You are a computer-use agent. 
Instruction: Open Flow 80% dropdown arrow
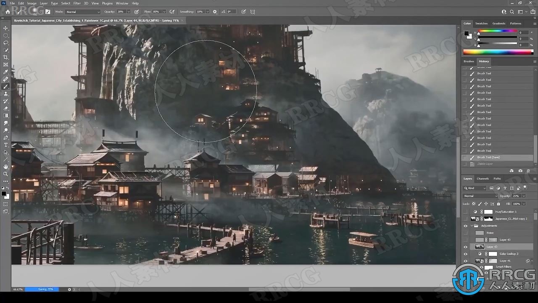click(x=164, y=12)
